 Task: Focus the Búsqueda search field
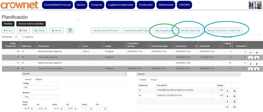(246, 37)
